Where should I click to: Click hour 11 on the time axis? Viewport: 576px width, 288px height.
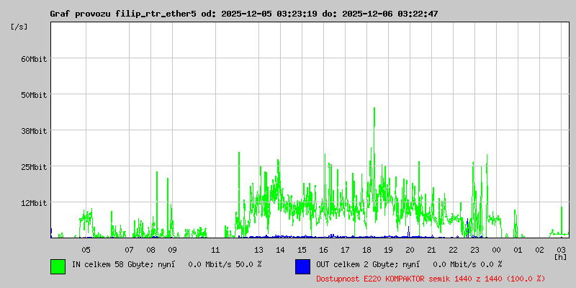click(x=215, y=249)
